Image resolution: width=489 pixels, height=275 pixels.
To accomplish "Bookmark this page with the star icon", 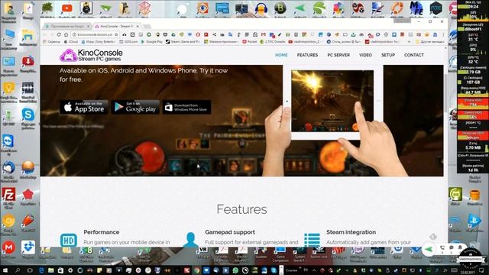I will [x=116, y=34].
